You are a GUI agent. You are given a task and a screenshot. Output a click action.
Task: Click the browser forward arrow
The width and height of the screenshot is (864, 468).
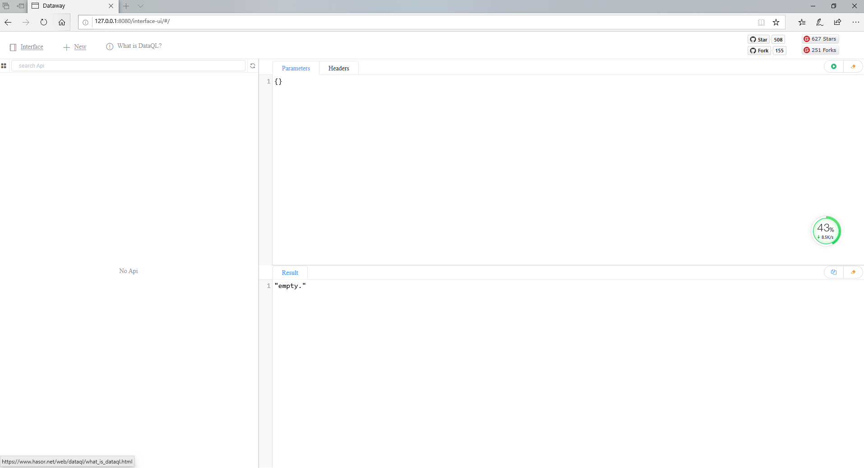tap(26, 22)
